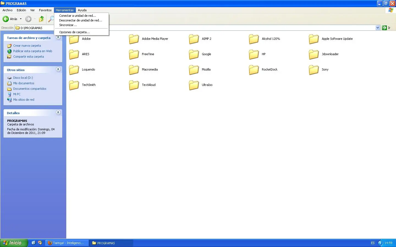Choose Sincronizar from Herramientas menu
Viewport: 396px width, 247px height.
(81, 25)
